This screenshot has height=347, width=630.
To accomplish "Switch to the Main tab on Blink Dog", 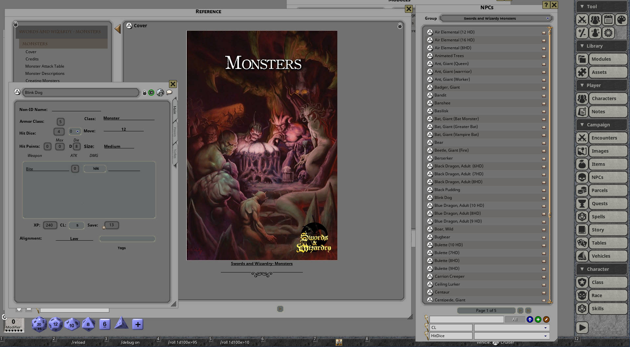I will coord(175,110).
